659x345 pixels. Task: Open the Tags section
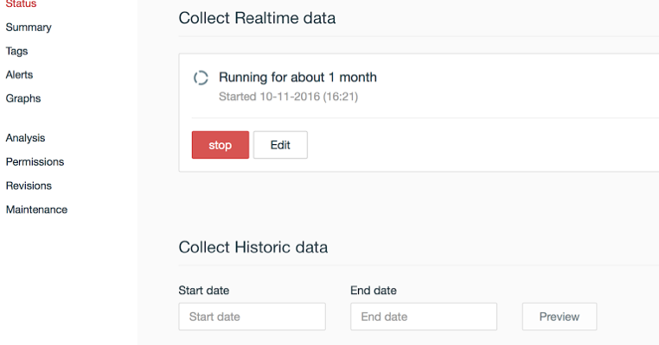[17, 52]
